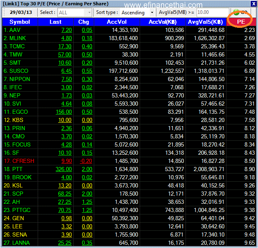The image size is (258, 248).
Task: Select symbol PTT in row 18
Action: coord(17,169)
